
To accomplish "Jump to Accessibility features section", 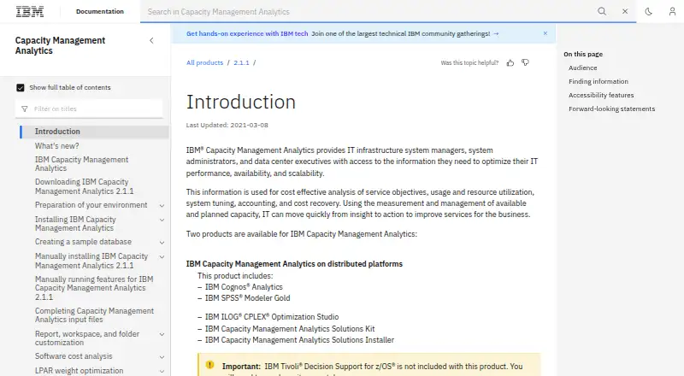I will point(601,95).
